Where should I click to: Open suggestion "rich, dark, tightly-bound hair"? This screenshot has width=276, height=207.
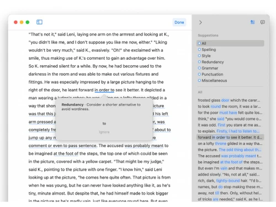point(230,181)
